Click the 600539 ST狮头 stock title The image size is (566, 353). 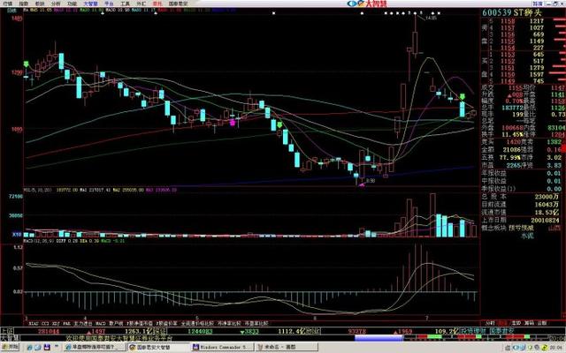pyautogui.click(x=512, y=12)
